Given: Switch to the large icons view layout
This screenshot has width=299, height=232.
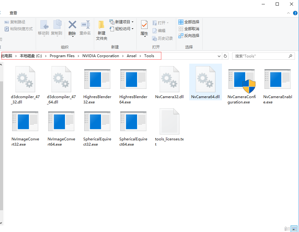Looking at the screenshot, I should [294, 229].
